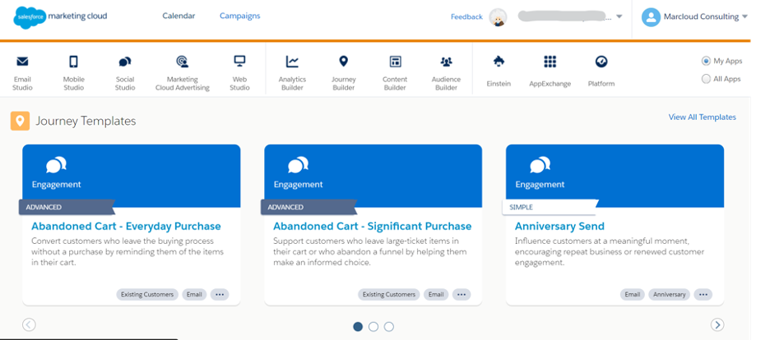Screen dimensions: 770x340
Task: Open AppExchange grid icon
Action: 550,62
